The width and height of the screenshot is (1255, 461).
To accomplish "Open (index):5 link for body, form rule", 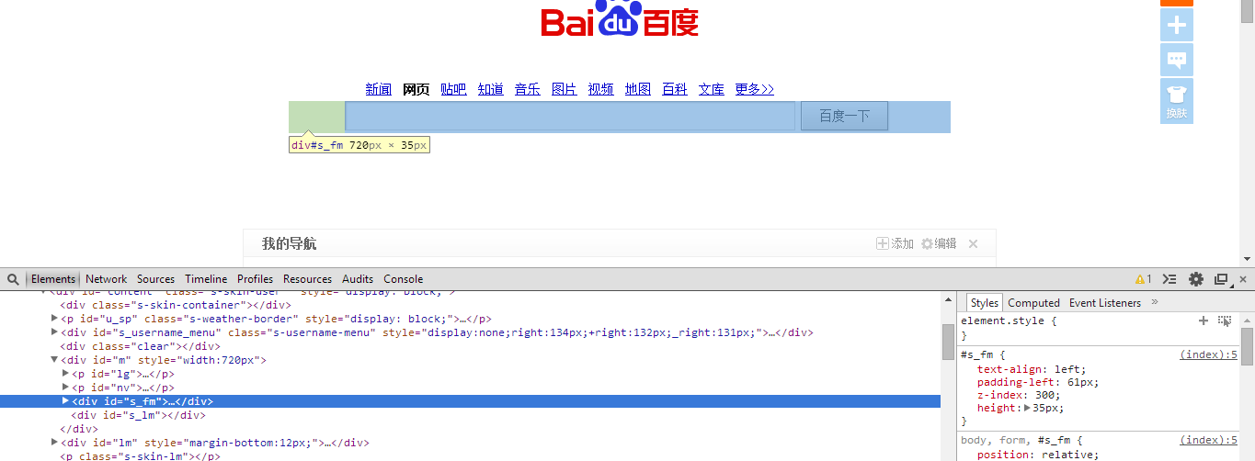I will coord(1208,440).
